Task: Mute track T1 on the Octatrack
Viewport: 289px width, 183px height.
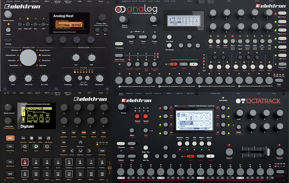Action: pyautogui.click(x=165, y=108)
